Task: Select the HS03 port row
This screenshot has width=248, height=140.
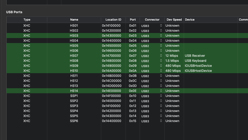Action: pos(74,36)
